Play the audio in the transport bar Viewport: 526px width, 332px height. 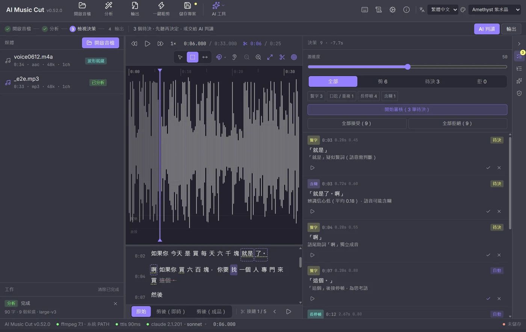[x=147, y=44]
